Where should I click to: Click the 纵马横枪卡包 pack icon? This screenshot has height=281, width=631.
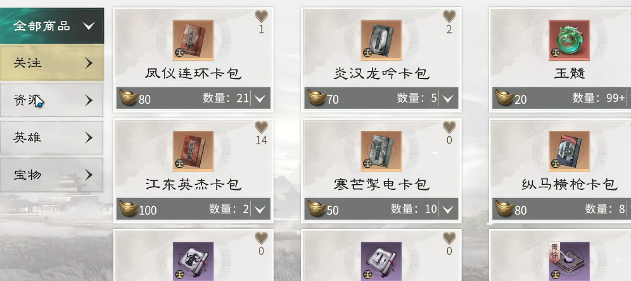coord(569,151)
